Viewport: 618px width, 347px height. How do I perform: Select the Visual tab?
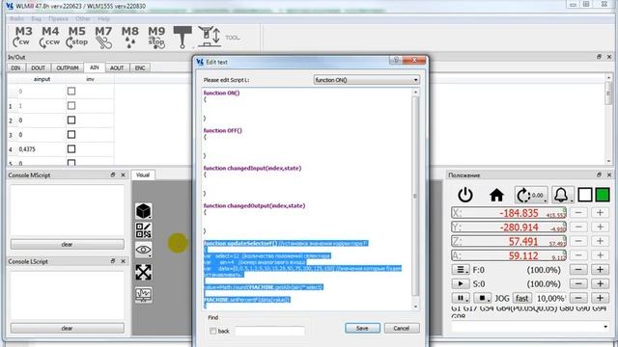click(x=143, y=175)
